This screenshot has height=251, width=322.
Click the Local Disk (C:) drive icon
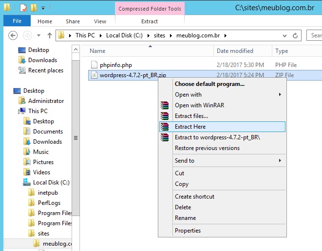coord(27,182)
